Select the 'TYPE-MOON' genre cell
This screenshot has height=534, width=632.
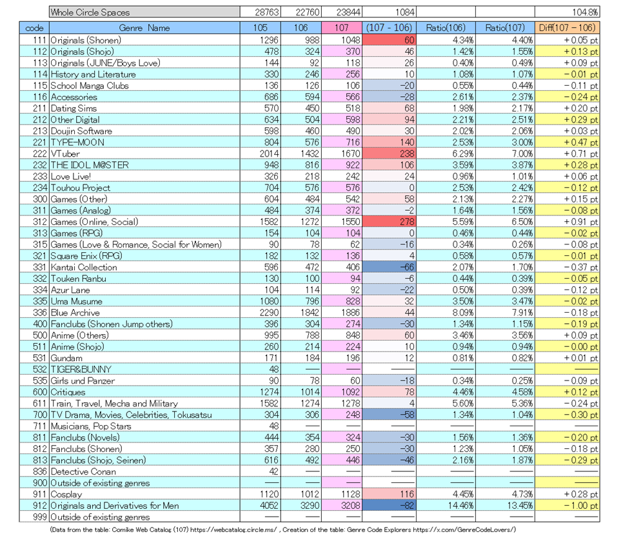point(144,143)
